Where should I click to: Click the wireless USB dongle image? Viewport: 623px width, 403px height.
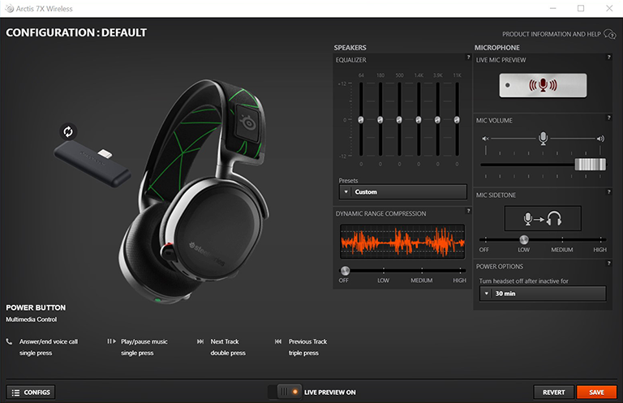coord(92,164)
